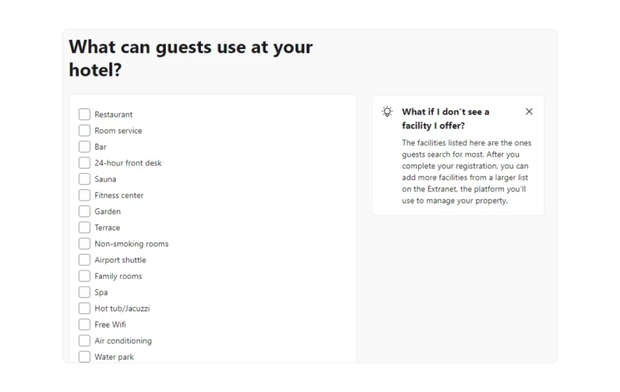Enable the Airport shuttle checkbox
Viewport: 620px width, 392px height.
click(x=85, y=260)
